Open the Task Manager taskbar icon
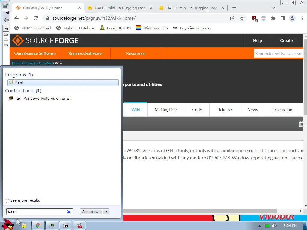This screenshot has height=230, width=307. click(52, 226)
